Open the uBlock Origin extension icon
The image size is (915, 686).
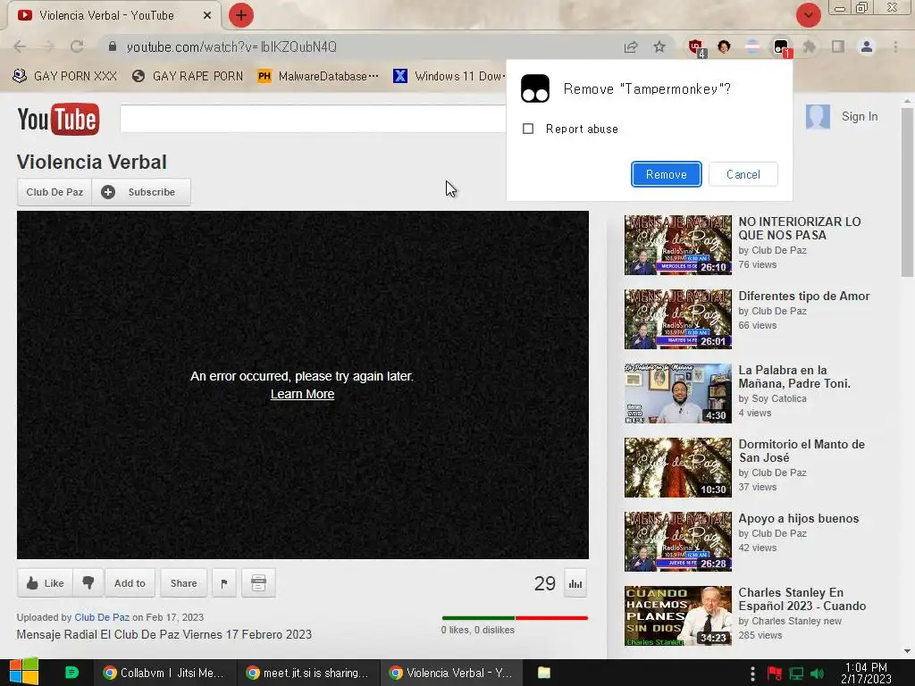(x=696, y=47)
